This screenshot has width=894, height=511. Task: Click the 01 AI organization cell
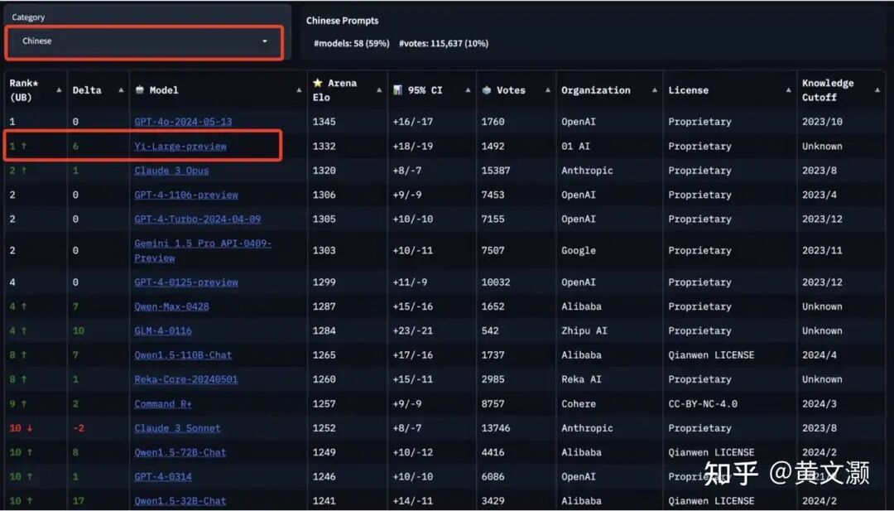[575, 146]
